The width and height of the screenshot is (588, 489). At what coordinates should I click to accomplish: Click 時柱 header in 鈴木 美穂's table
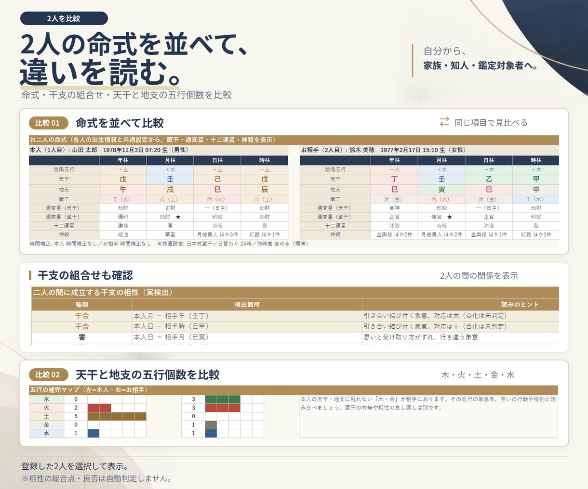[x=536, y=160]
